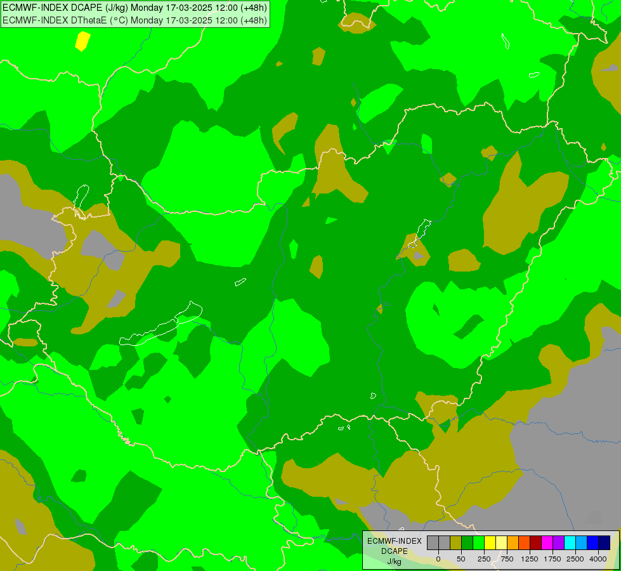Click the dark green legend swatch
Screen dimensions: 621x571
coord(467,543)
